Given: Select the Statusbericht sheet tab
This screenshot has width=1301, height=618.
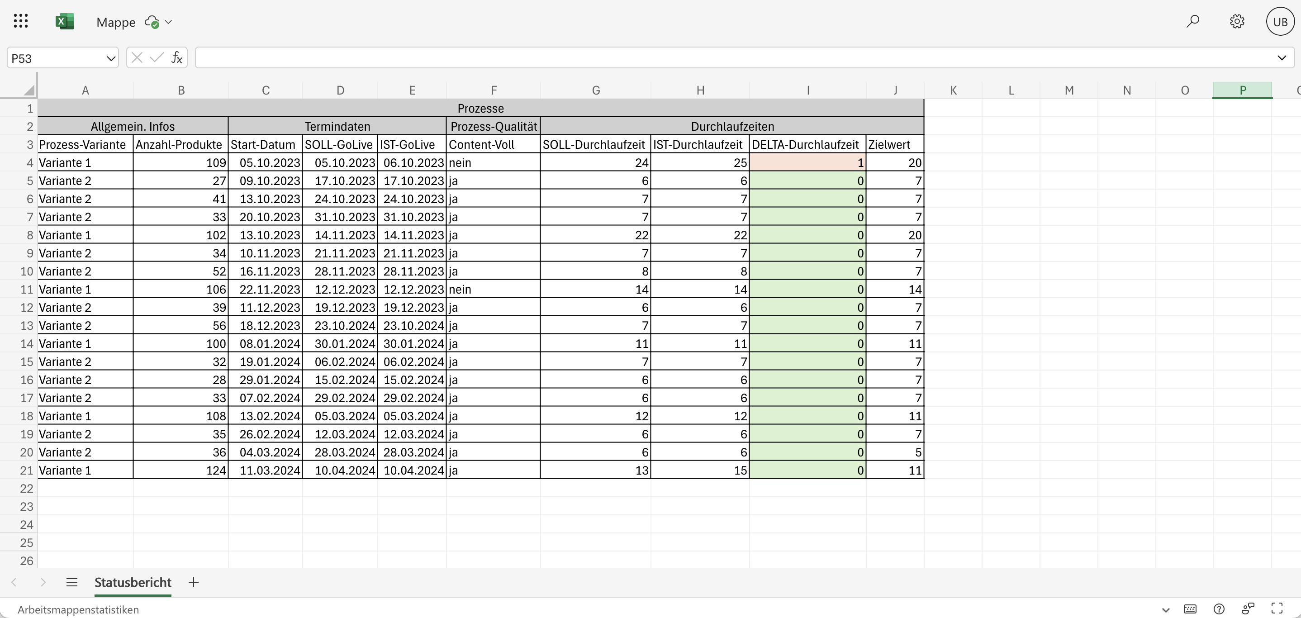Looking at the screenshot, I should [x=133, y=582].
